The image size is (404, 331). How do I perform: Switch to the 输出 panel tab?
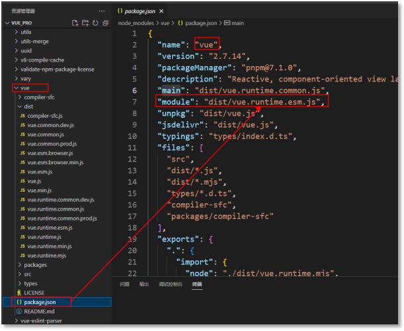(144, 284)
